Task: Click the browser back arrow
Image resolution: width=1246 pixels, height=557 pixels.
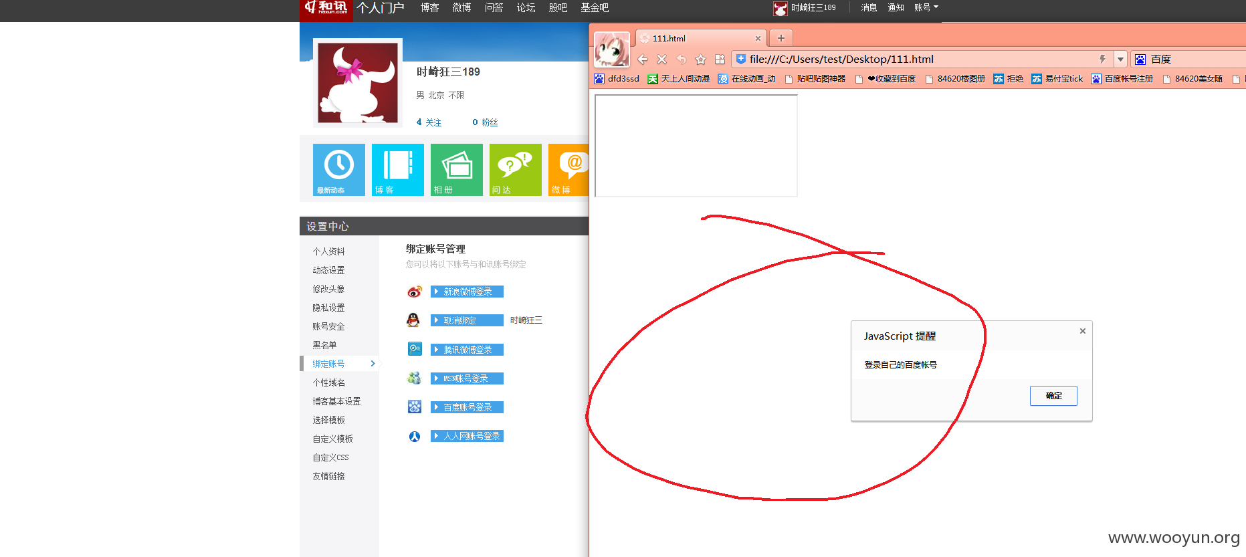Action: coord(643,60)
